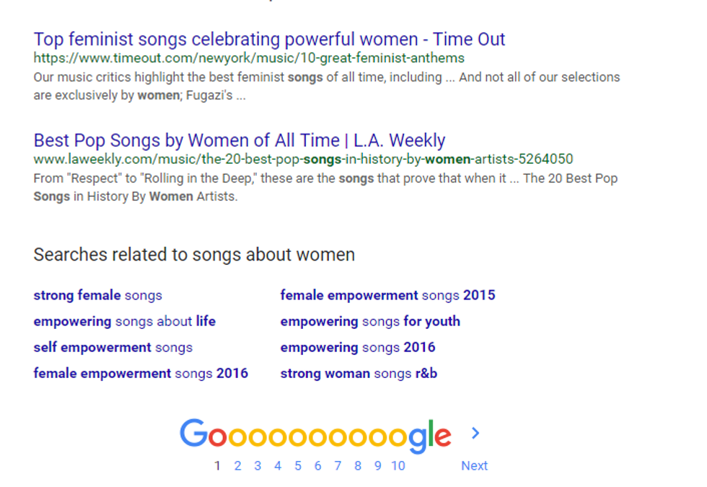Jump to results page 5
The image size is (707, 487).
pos(297,466)
